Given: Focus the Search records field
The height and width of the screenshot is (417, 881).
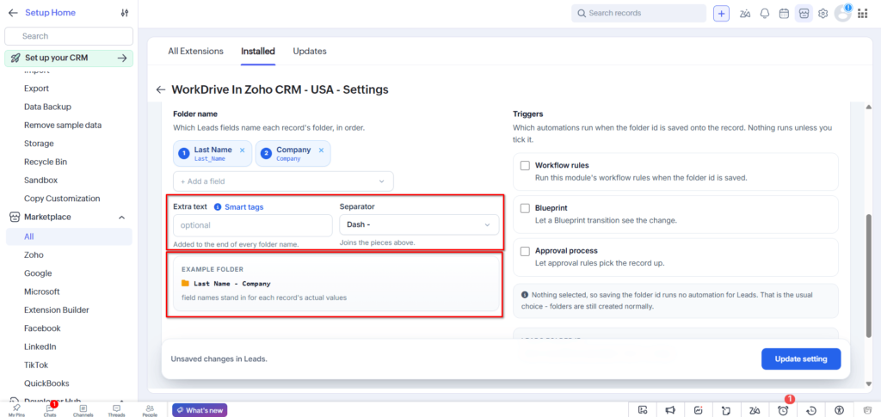Looking at the screenshot, I should [639, 13].
